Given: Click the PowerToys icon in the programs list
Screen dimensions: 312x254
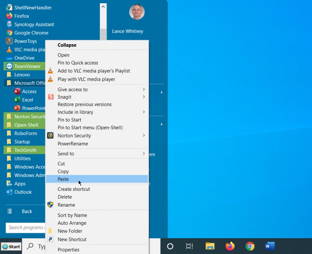Looking at the screenshot, I should (9, 41).
